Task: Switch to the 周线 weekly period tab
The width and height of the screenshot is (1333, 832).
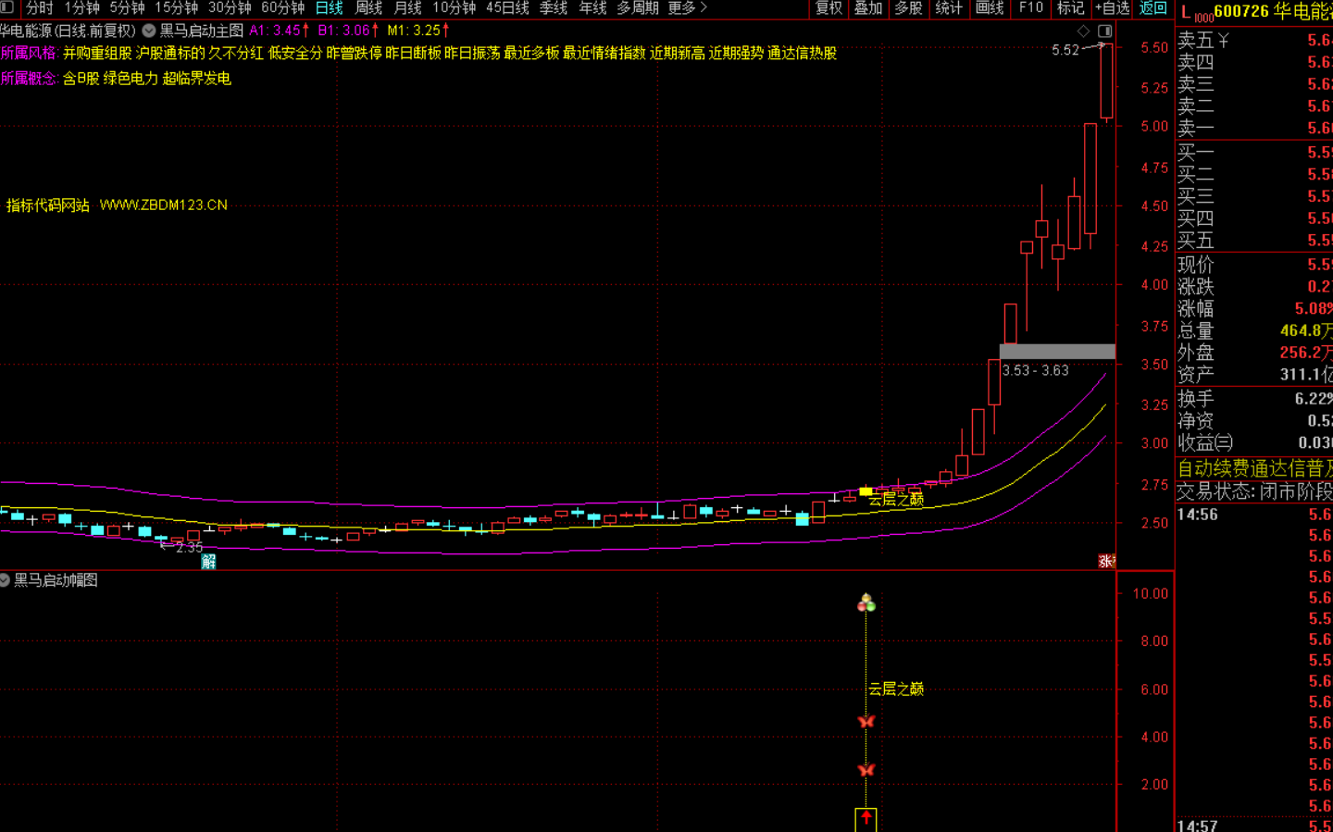Action: (368, 8)
